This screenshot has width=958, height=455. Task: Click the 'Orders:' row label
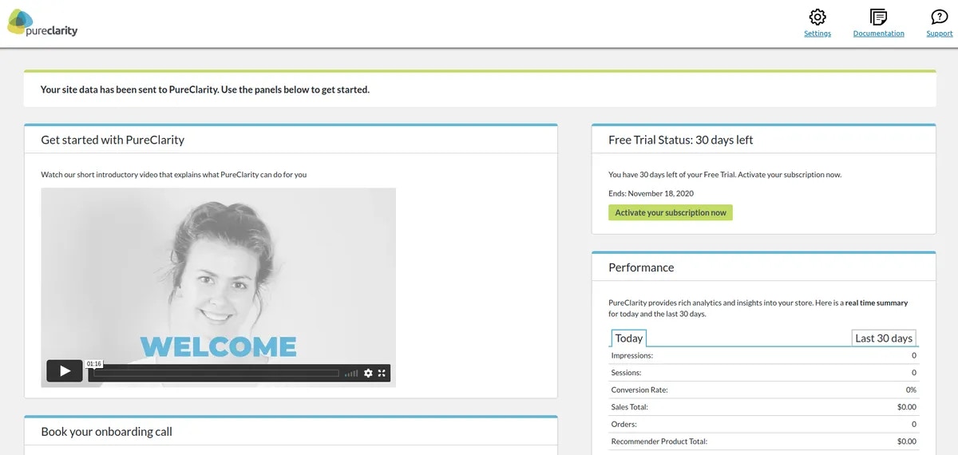(x=624, y=424)
